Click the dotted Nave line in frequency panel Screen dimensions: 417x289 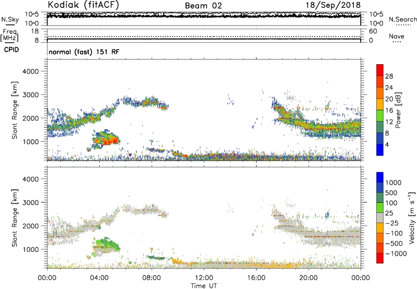tap(204, 37)
